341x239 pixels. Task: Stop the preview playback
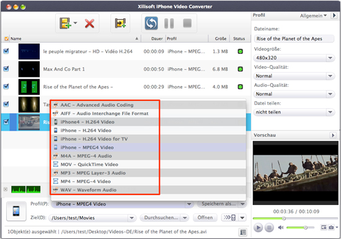pyautogui.click(x=269, y=227)
